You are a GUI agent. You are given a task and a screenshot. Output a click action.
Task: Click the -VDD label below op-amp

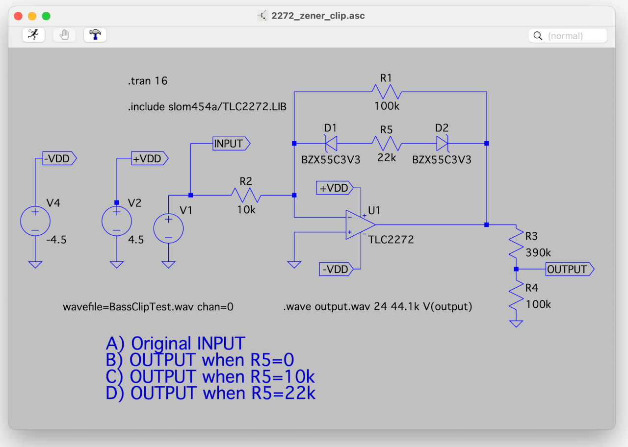(336, 269)
